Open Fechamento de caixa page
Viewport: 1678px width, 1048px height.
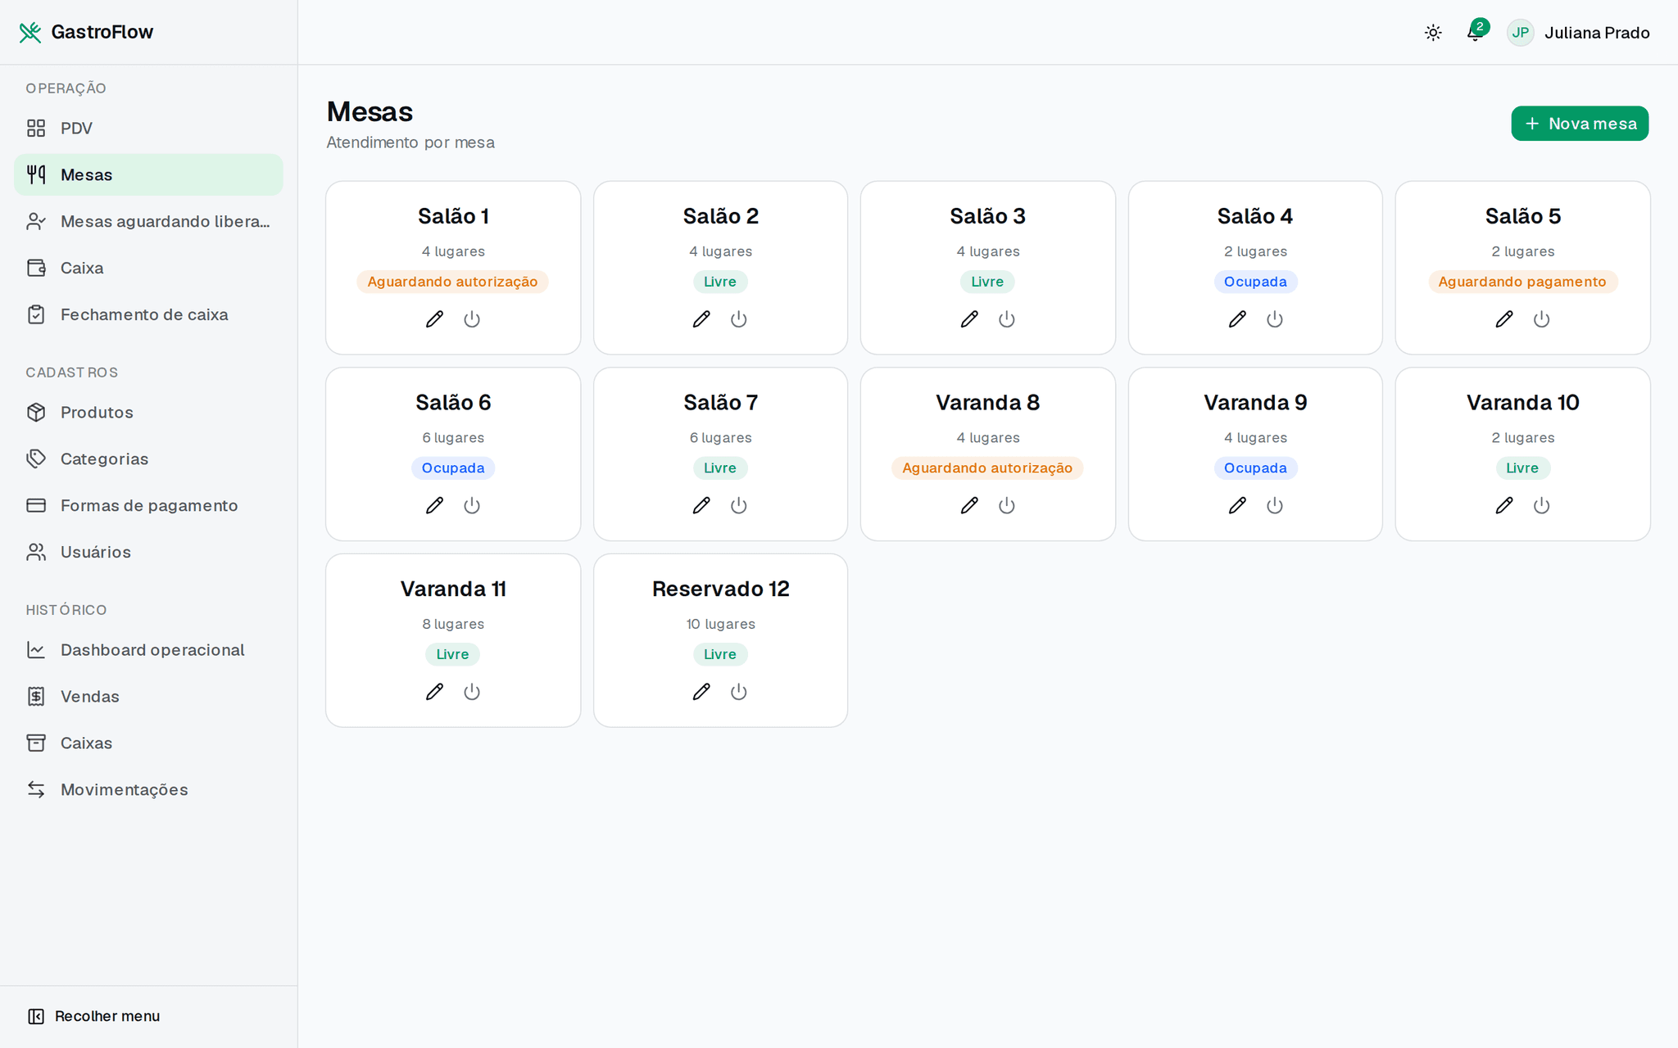(x=148, y=314)
